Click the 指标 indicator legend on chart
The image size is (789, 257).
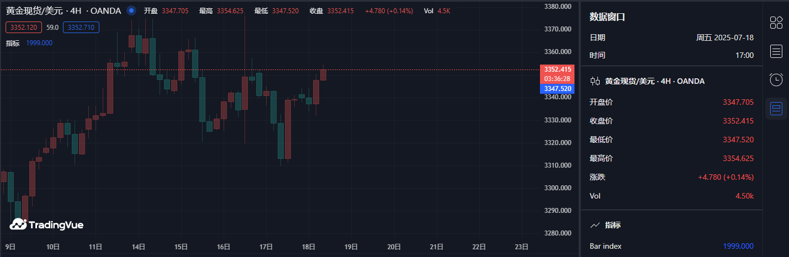[13, 43]
